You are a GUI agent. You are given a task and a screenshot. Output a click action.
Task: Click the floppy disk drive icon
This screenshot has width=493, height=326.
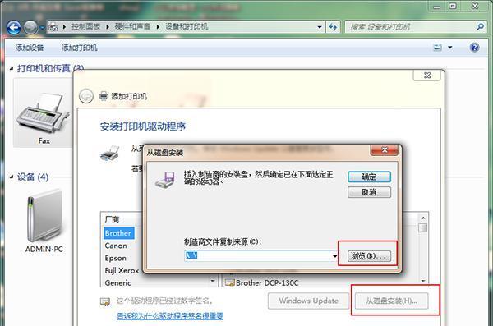[x=165, y=180]
